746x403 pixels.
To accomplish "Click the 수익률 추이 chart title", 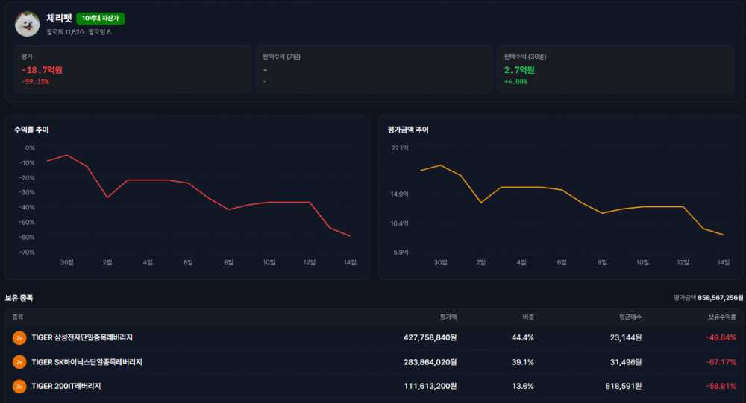I will (31, 130).
